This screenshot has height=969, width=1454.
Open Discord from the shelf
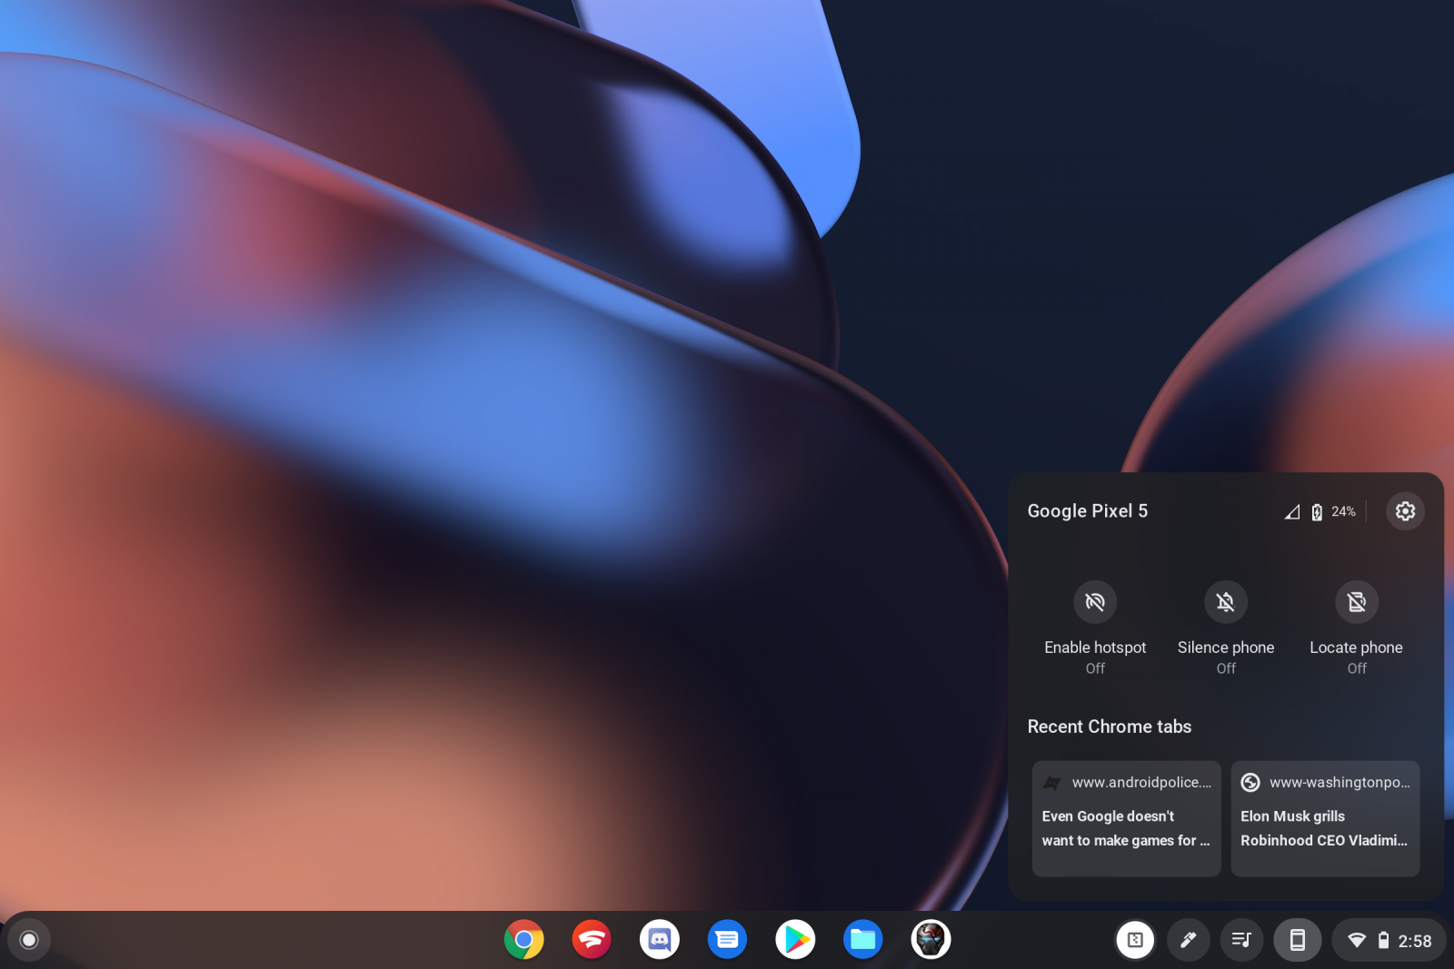tap(660, 940)
